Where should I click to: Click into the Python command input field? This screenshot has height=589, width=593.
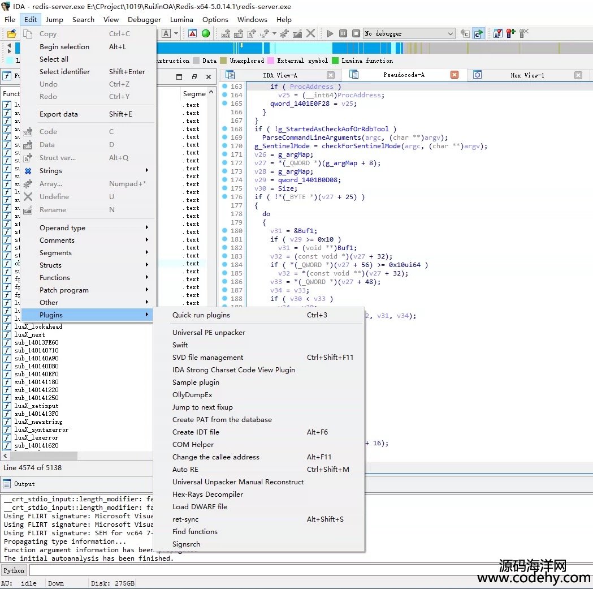point(310,570)
